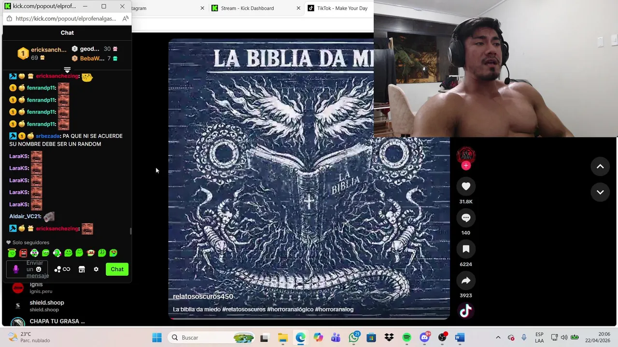Open the Kick shop store icon

[82, 269]
